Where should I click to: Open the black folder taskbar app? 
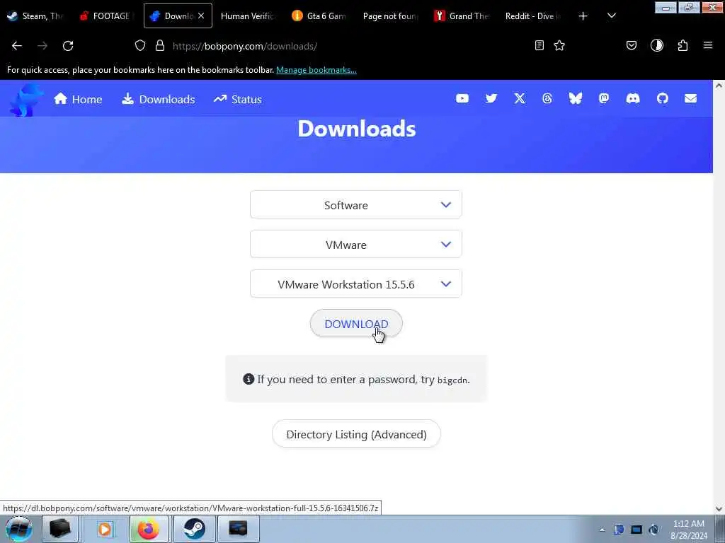60,529
